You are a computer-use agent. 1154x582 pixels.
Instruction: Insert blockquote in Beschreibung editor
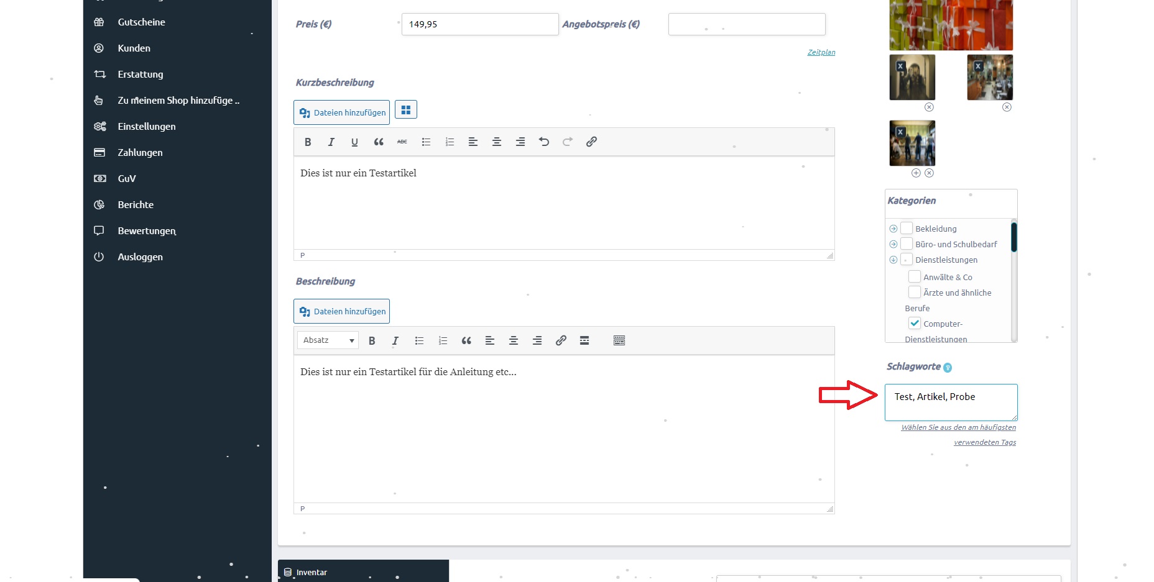466,340
